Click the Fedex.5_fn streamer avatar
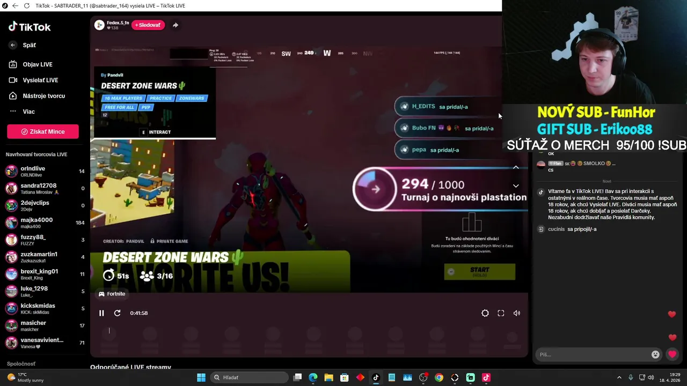 (99, 25)
